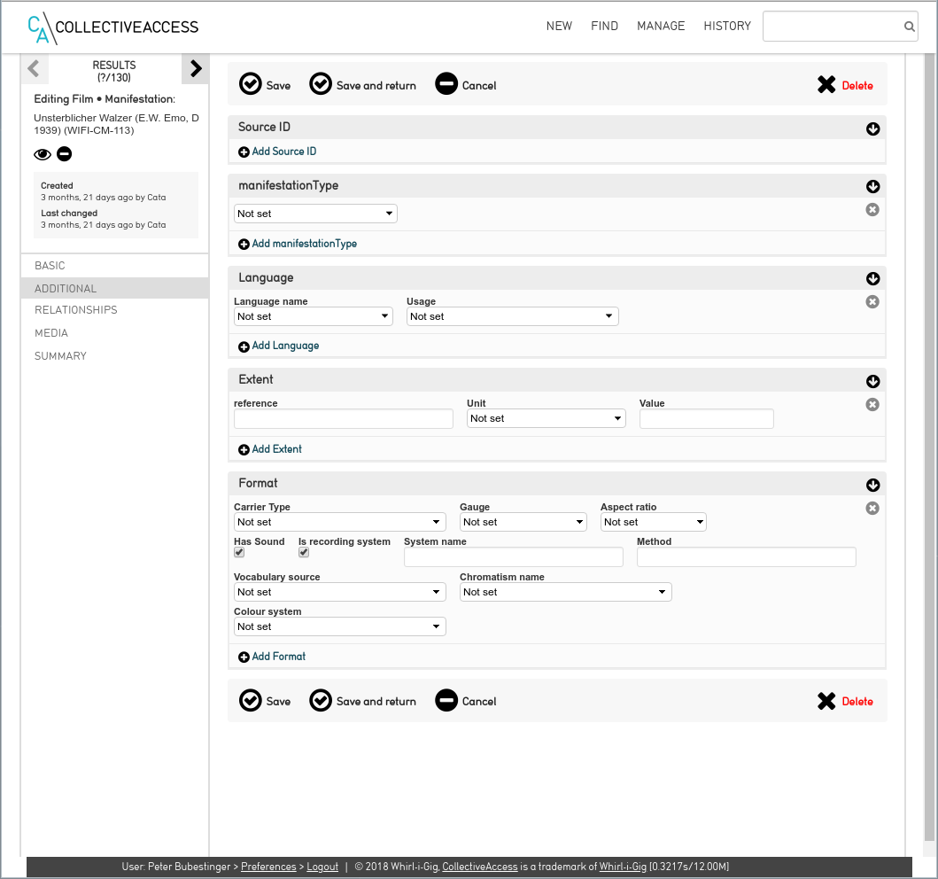Open the Aspect ratio dropdown
Image resolution: width=938 pixels, height=879 pixels.
point(653,523)
